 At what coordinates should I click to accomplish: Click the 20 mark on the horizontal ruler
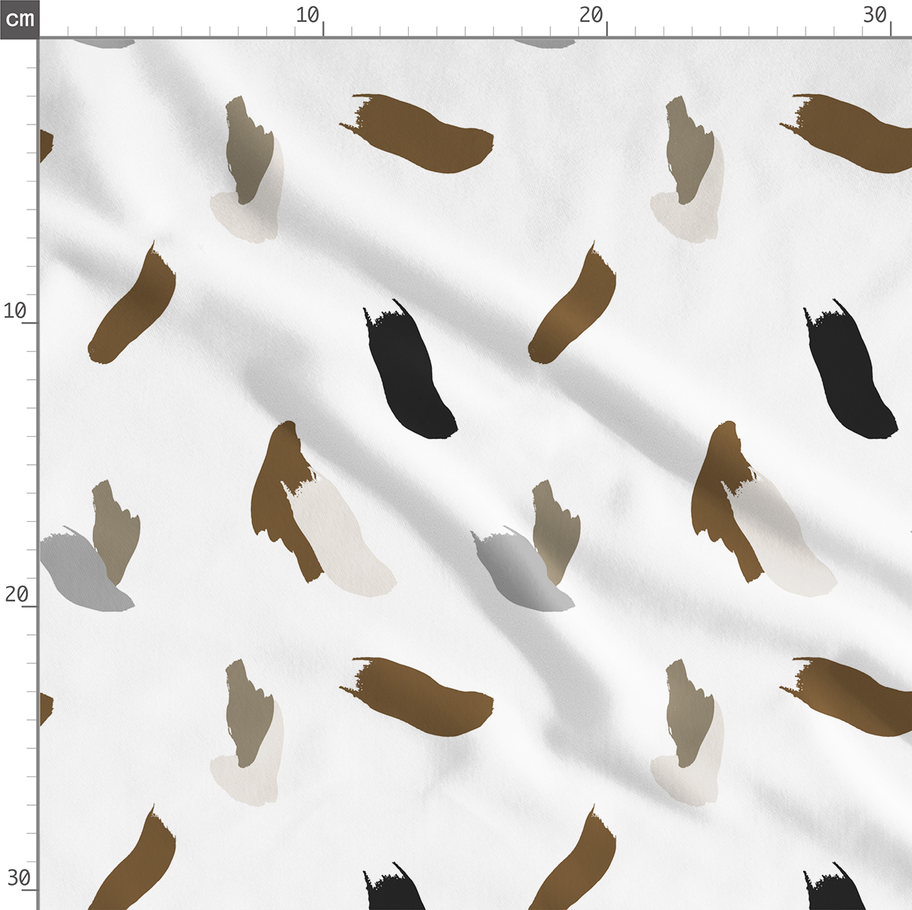591,15
